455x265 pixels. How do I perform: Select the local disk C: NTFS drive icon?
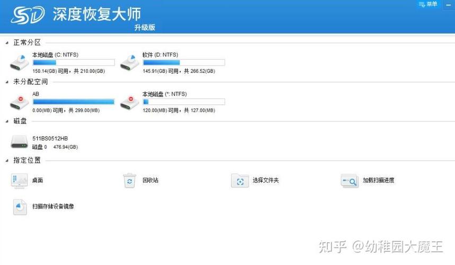coord(20,63)
